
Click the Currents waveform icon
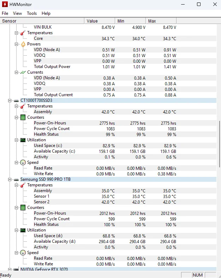point(23,72)
